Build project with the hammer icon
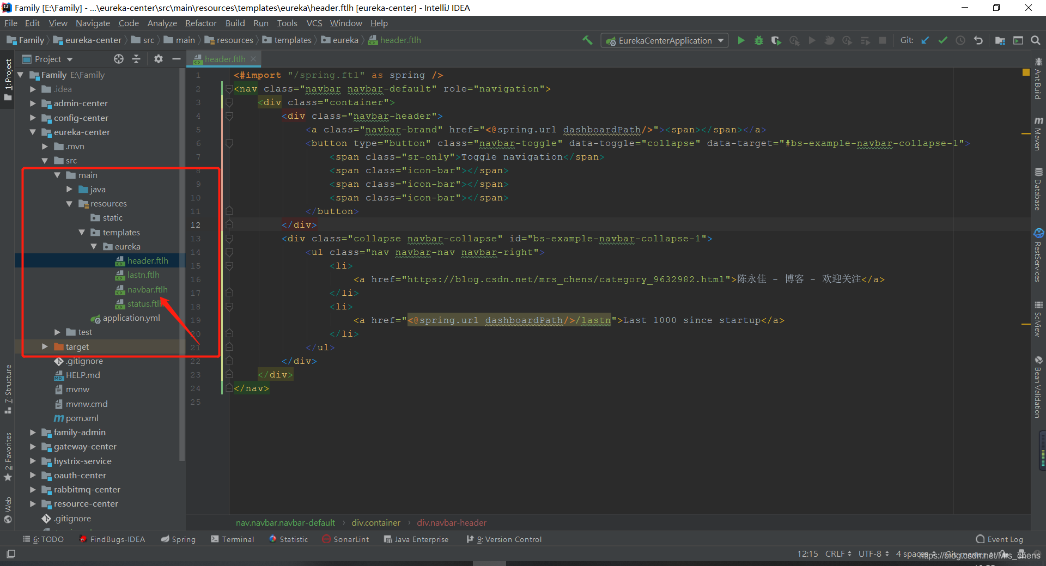Screen dimensions: 1046x566 (x=587, y=40)
